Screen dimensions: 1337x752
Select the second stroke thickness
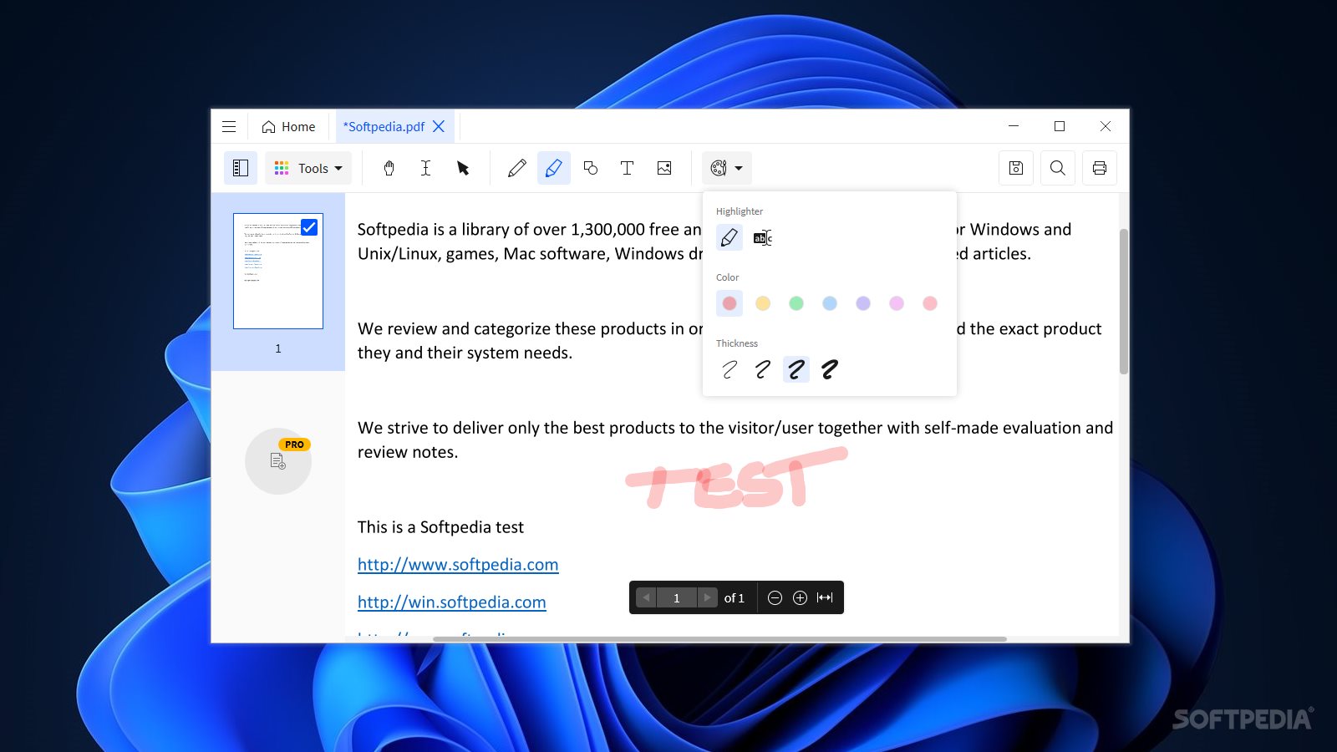coord(763,369)
